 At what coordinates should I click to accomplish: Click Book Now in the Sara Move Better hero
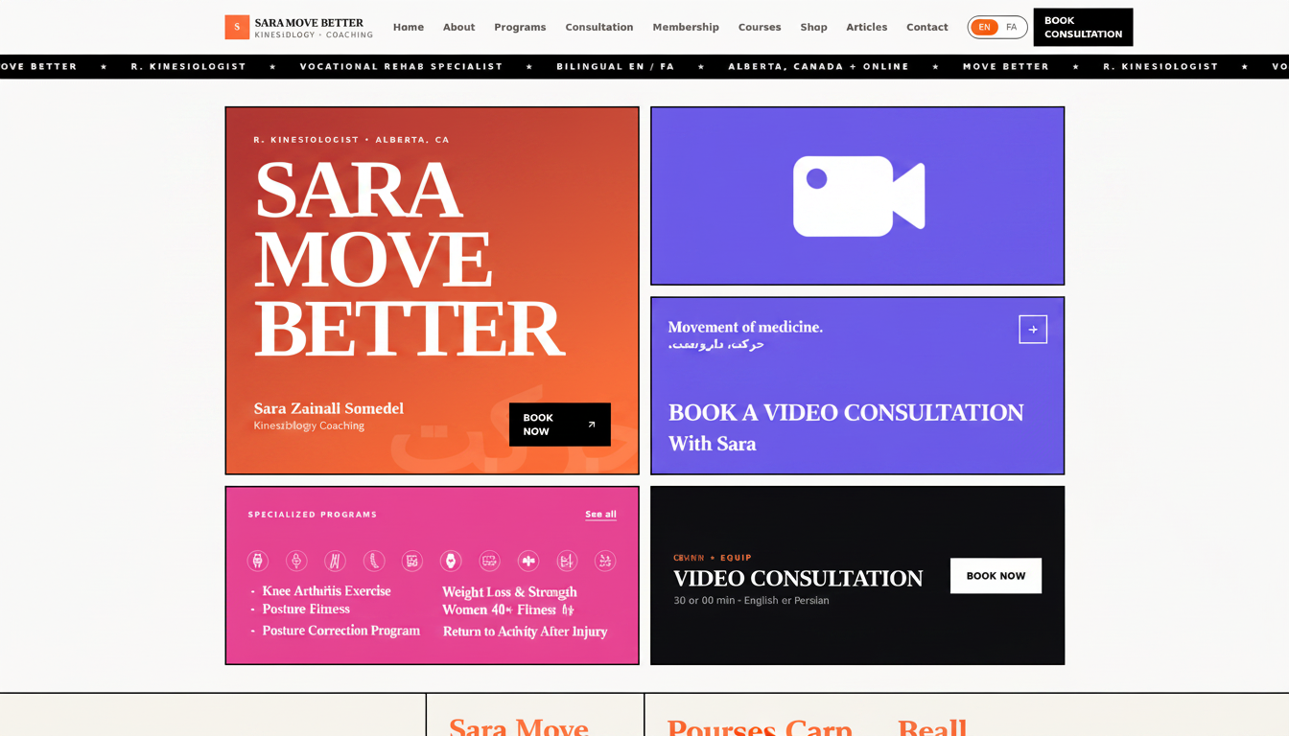560,425
